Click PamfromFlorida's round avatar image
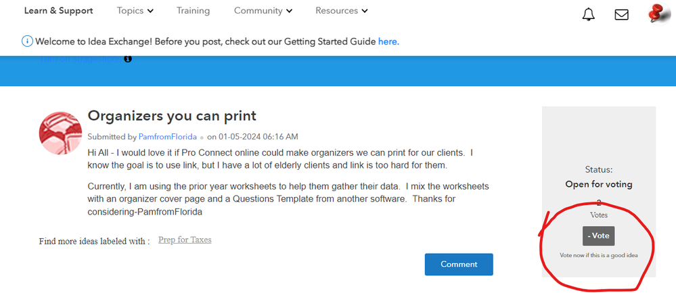 coord(61,133)
